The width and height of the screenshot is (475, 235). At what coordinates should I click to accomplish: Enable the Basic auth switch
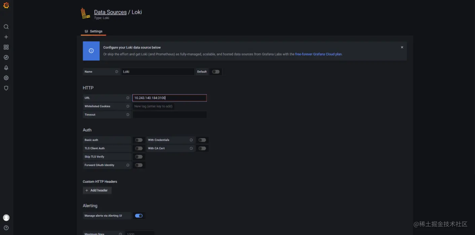coord(139,140)
